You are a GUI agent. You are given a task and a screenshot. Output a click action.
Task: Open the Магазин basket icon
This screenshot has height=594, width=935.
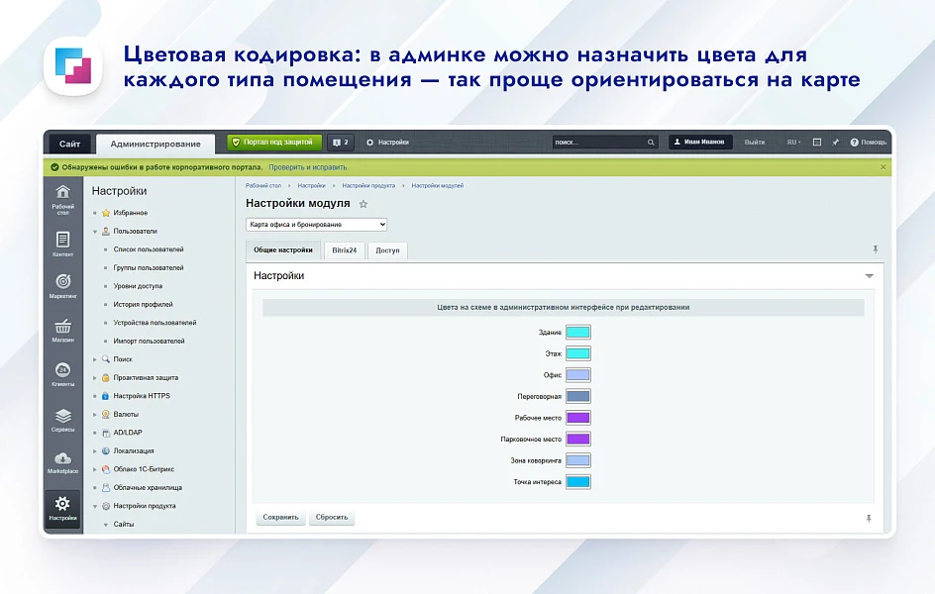pyautogui.click(x=62, y=330)
